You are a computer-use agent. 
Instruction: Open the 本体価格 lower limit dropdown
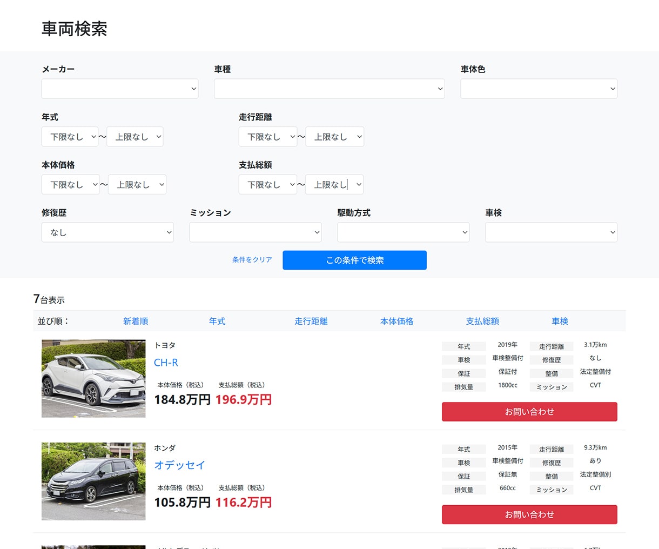pos(71,184)
